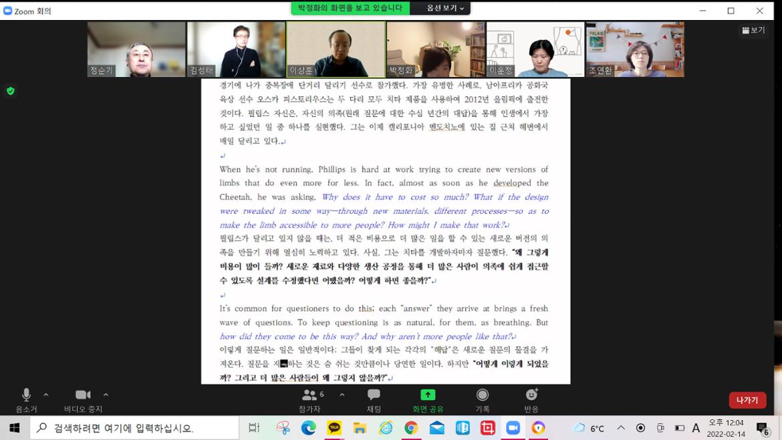This screenshot has height=440, width=782.
Task: Click the Windows search box
Action: pyautogui.click(x=134, y=428)
